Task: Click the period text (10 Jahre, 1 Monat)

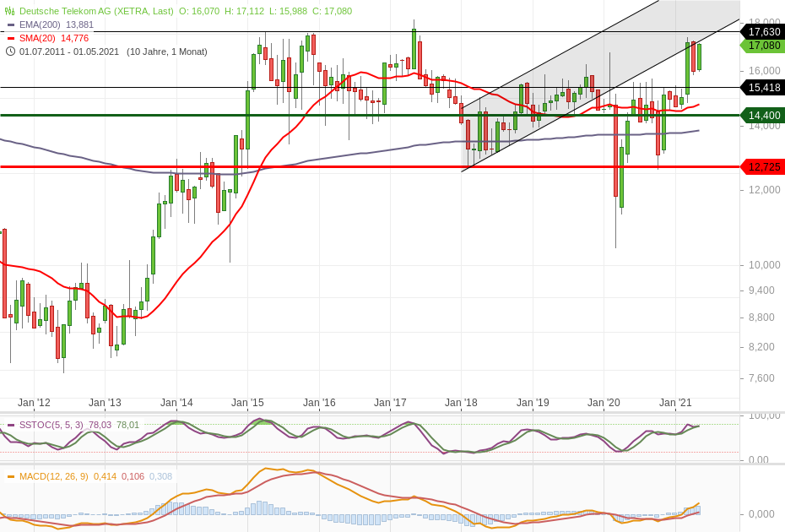Action: pos(167,52)
